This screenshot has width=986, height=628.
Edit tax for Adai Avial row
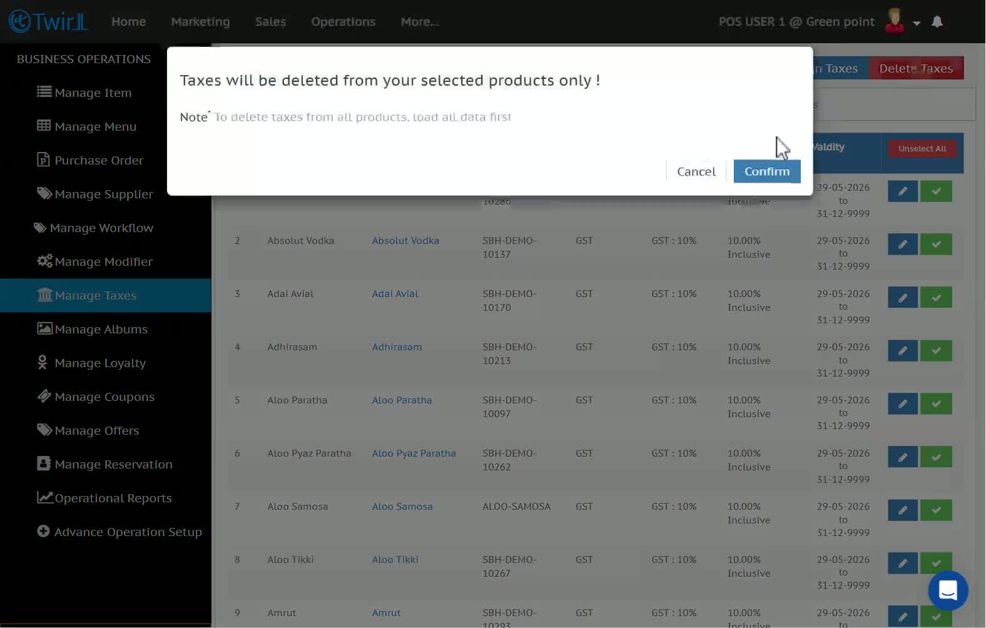(902, 297)
